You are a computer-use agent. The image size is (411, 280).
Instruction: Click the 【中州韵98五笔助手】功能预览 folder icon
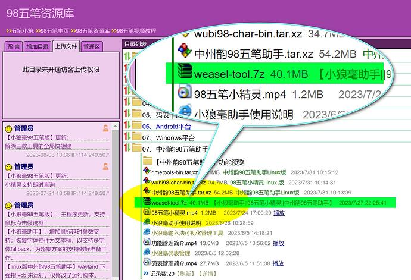(147, 162)
